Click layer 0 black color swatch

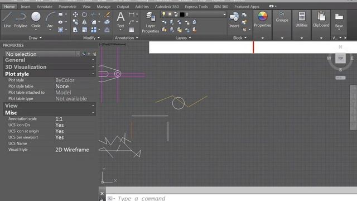point(182,15)
